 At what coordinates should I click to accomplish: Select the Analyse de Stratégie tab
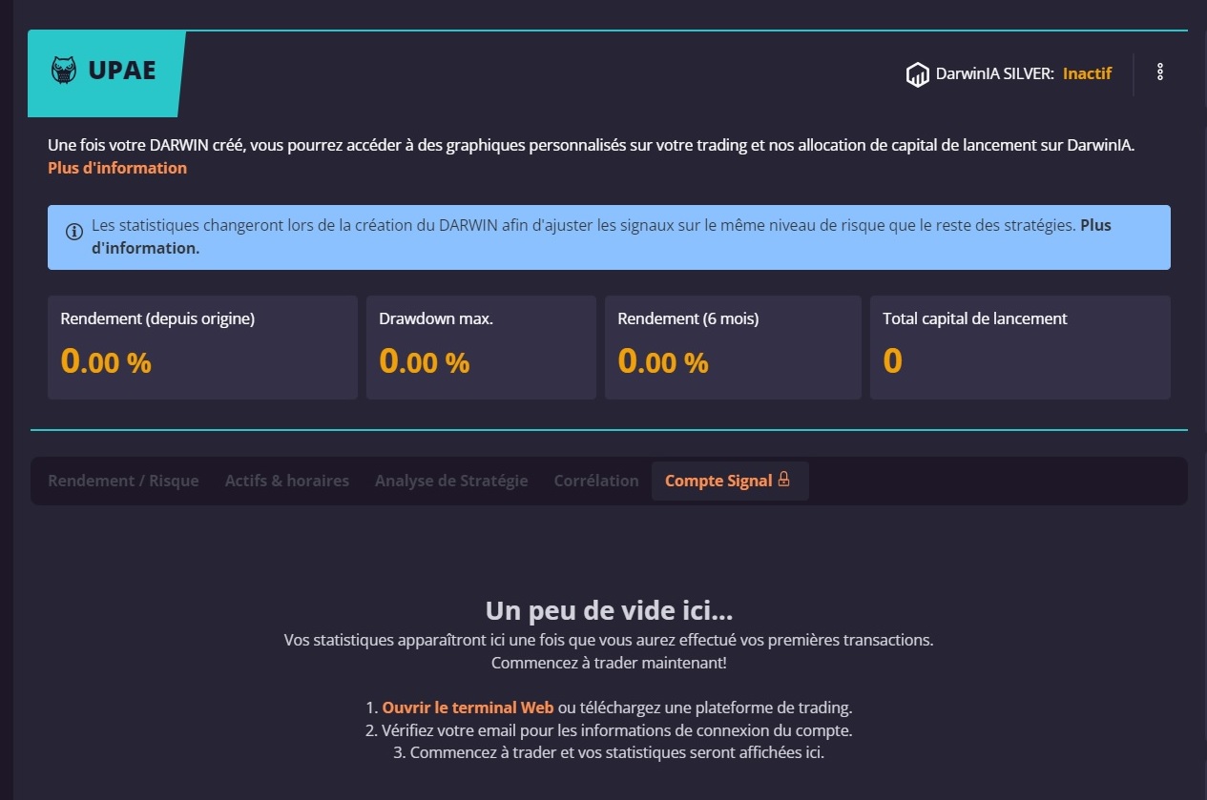[451, 481]
